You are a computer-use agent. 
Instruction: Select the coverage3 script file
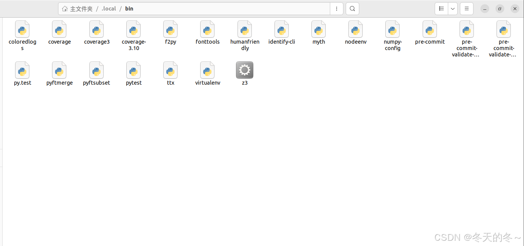(97, 29)
